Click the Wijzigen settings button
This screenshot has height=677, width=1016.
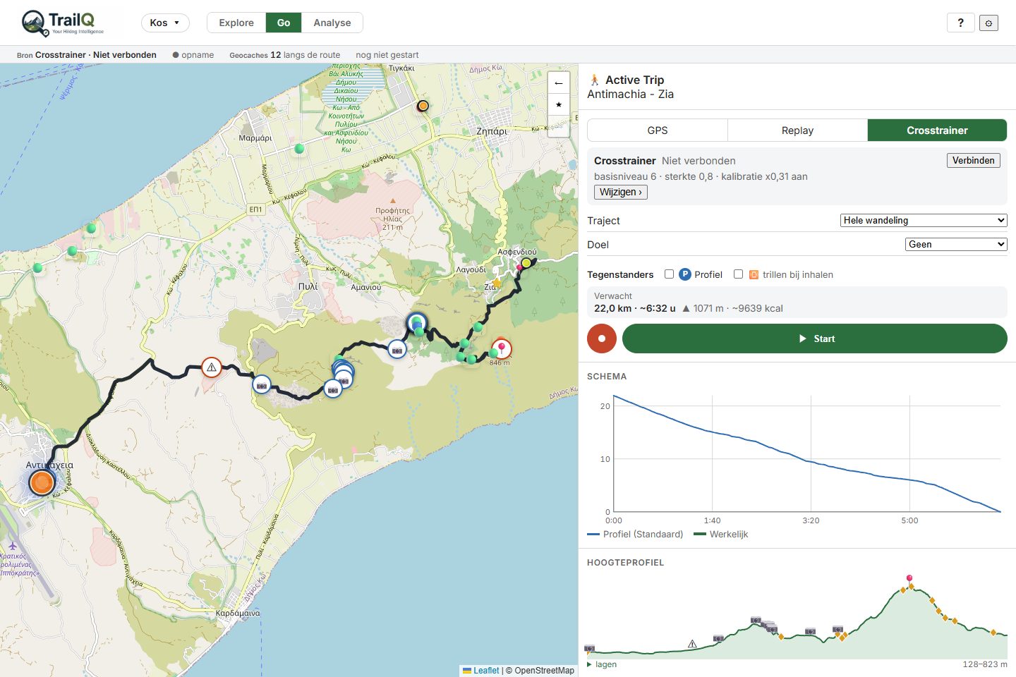click(621, 192)
